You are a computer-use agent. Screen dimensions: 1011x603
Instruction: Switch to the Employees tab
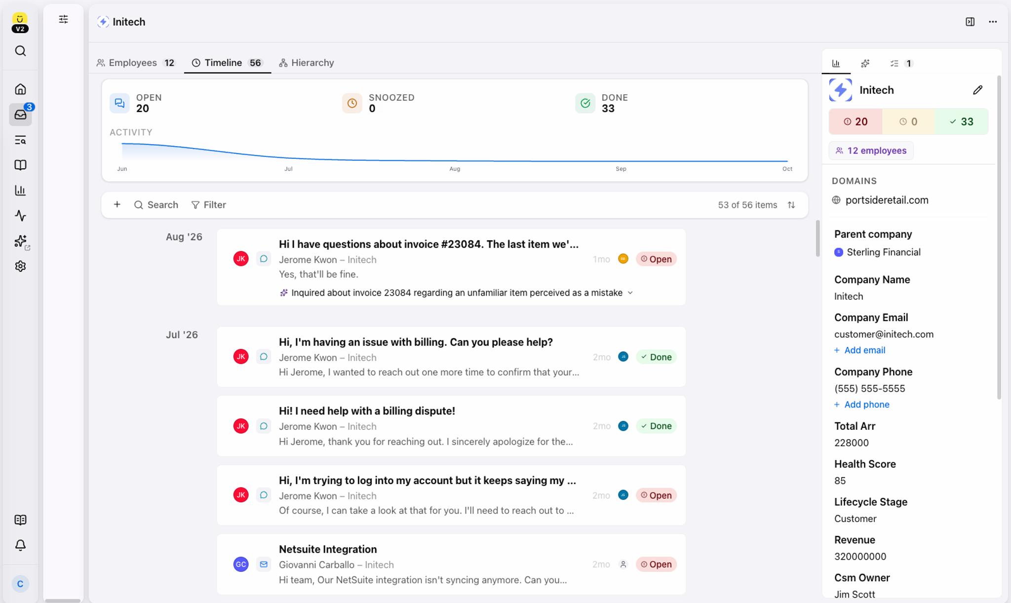[x=136, y=63]
